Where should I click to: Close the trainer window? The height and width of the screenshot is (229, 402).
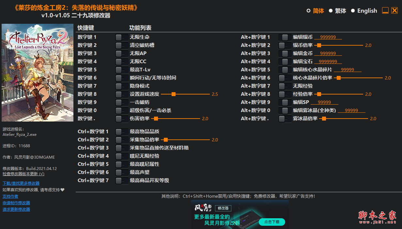394,10
